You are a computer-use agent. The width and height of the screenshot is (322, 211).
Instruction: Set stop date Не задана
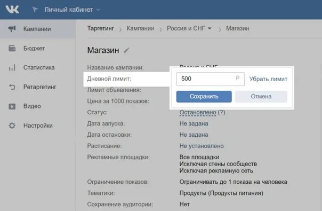[x=194, y=135]
